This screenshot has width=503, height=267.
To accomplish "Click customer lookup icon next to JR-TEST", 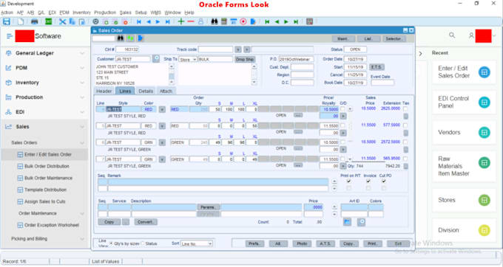I will click(x=156, y=59).
